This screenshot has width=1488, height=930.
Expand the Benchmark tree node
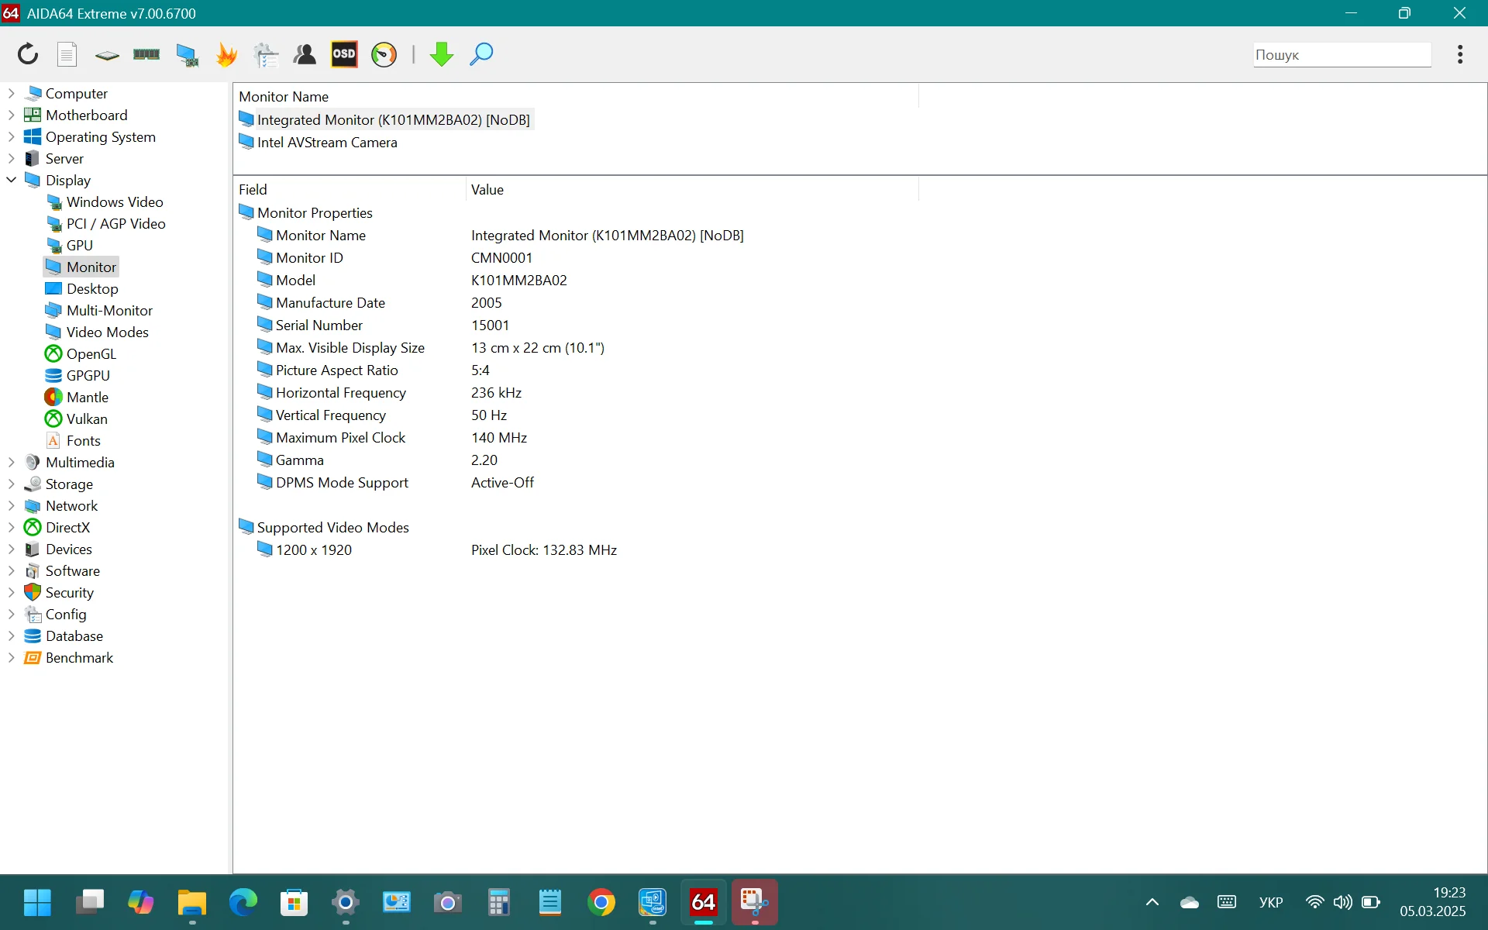tap(12, 657)
